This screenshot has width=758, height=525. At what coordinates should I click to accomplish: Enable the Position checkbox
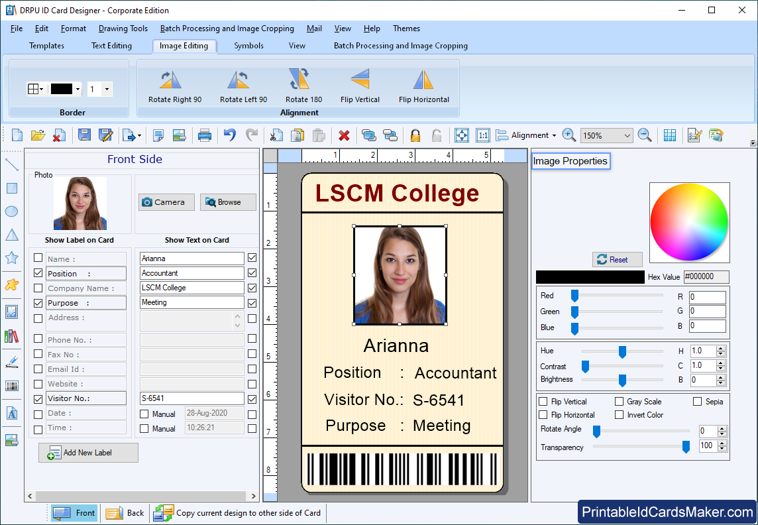click(x=38, y=273)
